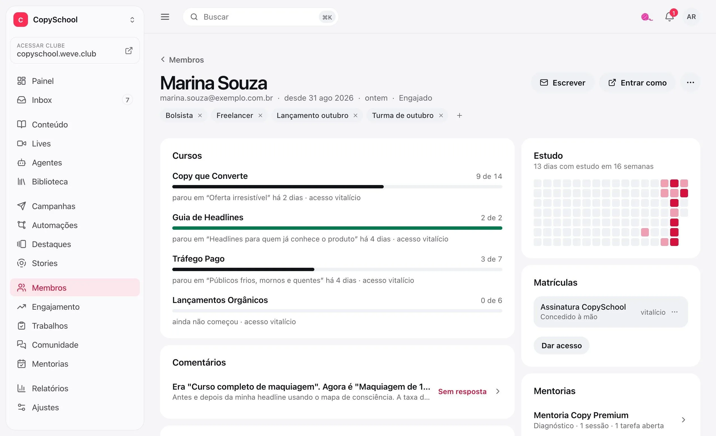Expand the Mentoria Copy Premium chevron
716x436 pixels.
pyautogui.click(x=684, y=420)
